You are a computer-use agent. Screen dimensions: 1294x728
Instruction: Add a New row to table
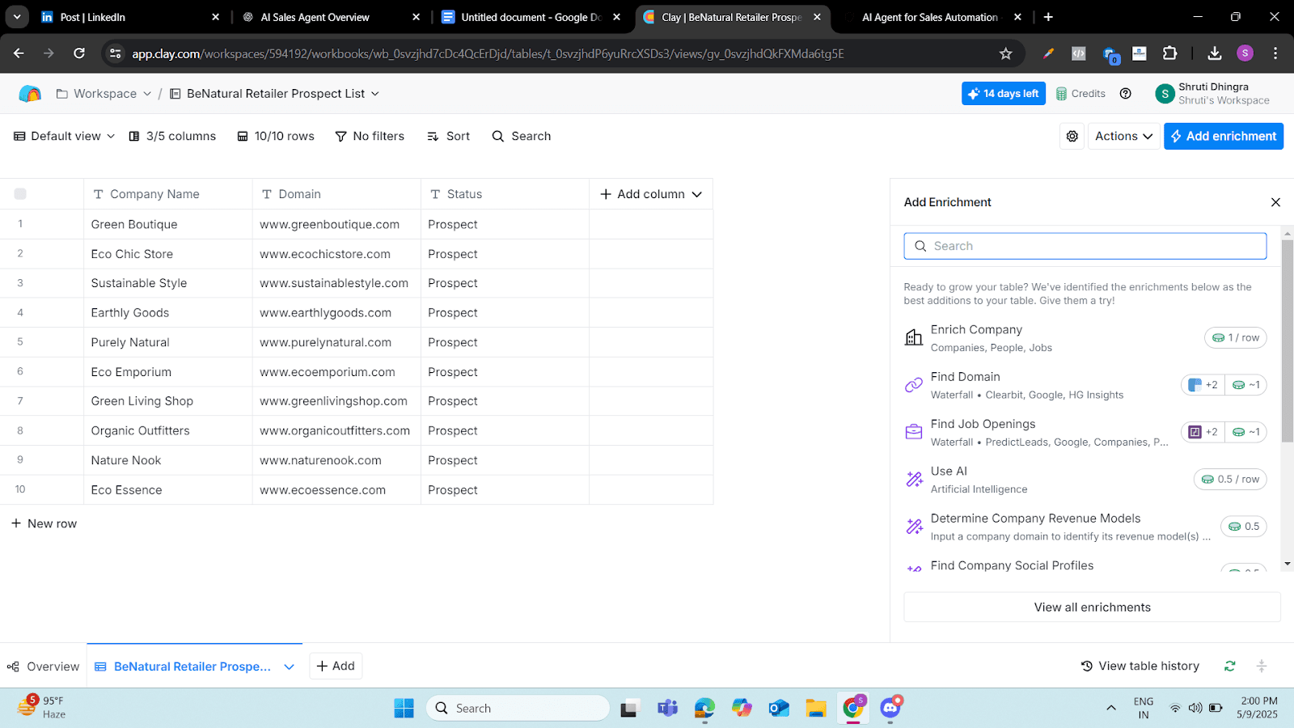(x=44, y=524)
